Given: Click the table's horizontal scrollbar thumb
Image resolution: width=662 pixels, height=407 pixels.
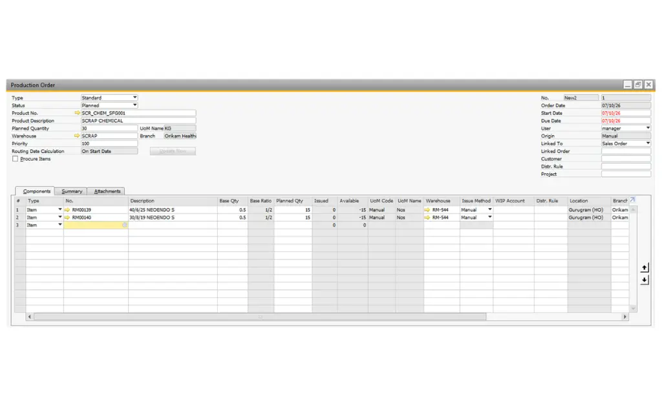Looking at the screenshot, I should click(x=260, y=317).
